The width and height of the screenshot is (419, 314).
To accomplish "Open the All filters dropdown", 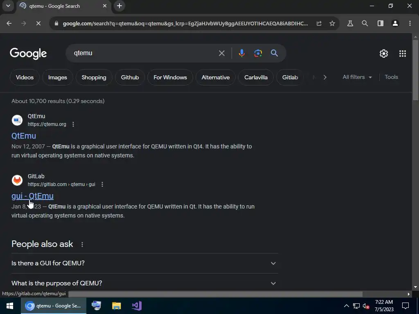I will point(357,77).
